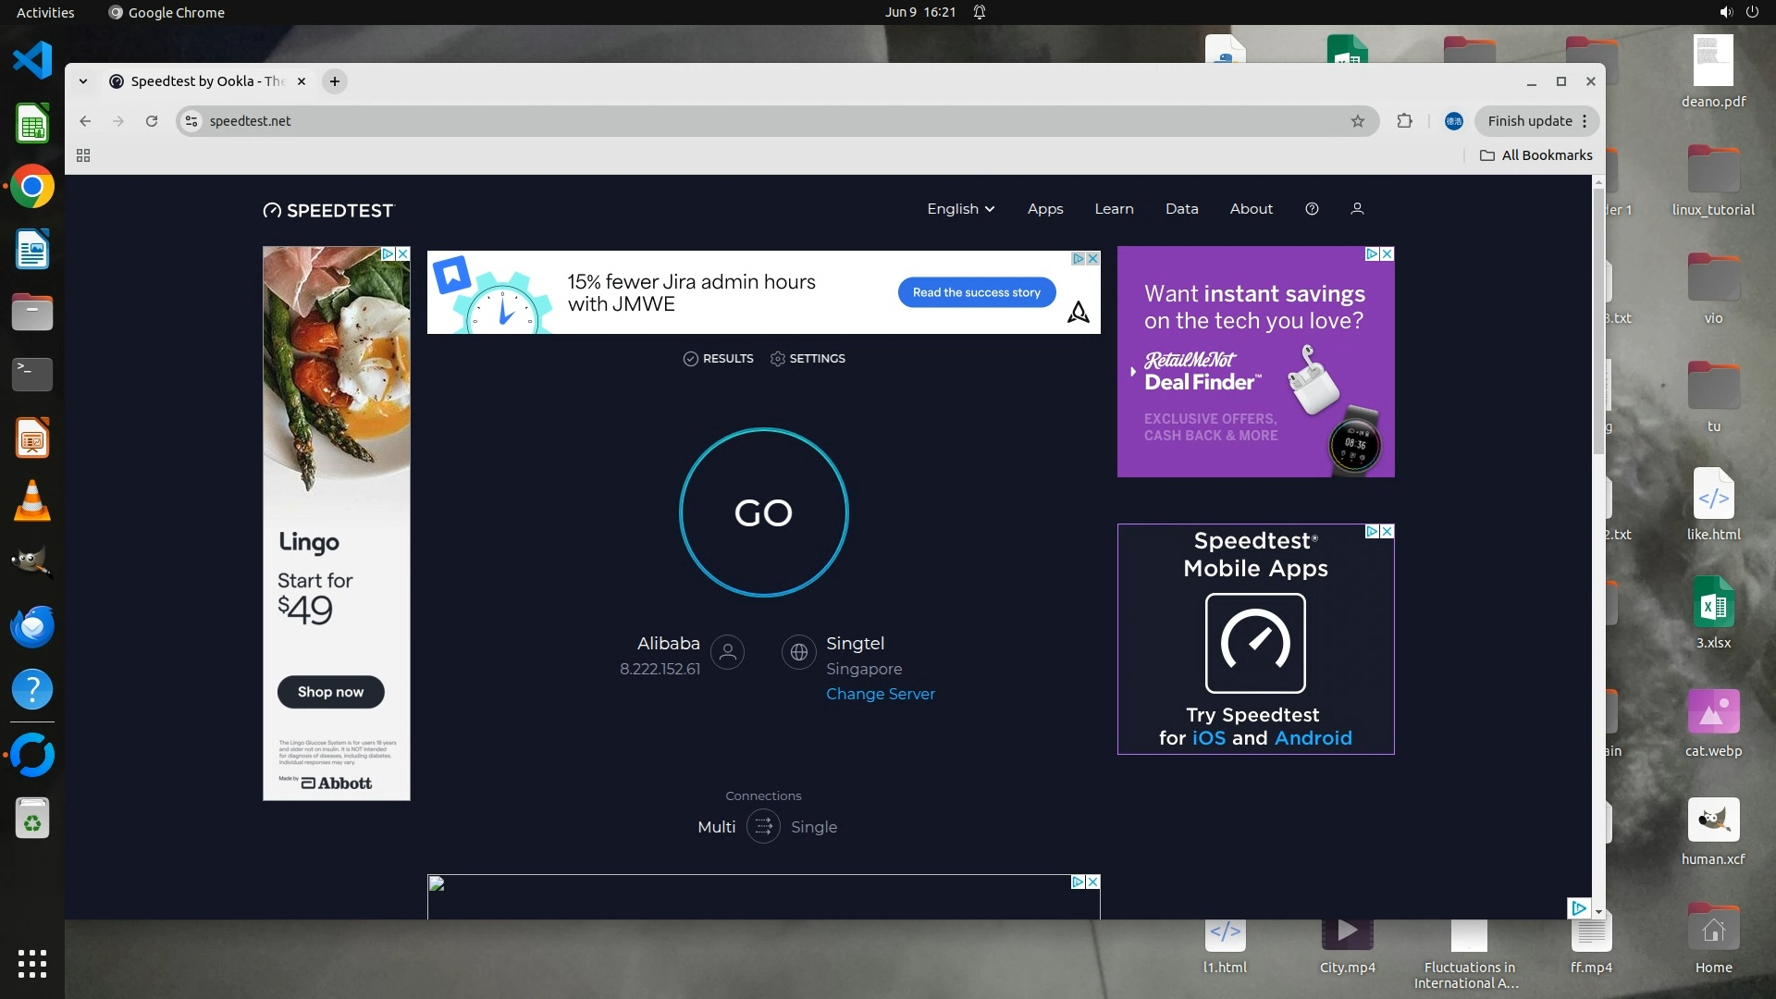The height and width of the screenshot is (999, 1776).
Task: Click the page vertical scrollbar
Action: click(1598, 324)
